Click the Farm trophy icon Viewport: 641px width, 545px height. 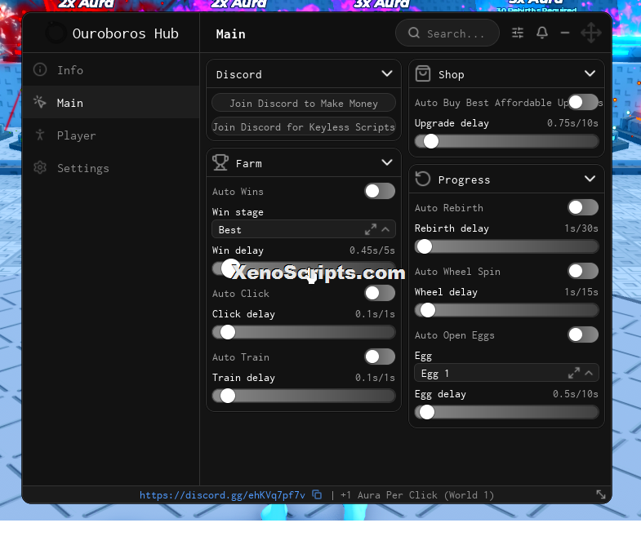coord(220,162)
